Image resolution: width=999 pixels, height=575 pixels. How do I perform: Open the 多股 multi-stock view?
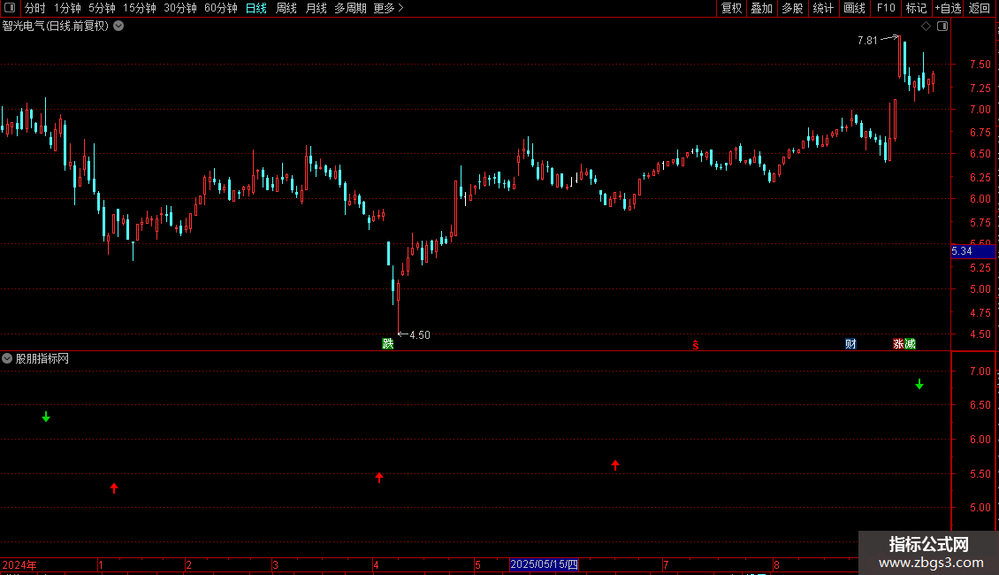(792, 8)
